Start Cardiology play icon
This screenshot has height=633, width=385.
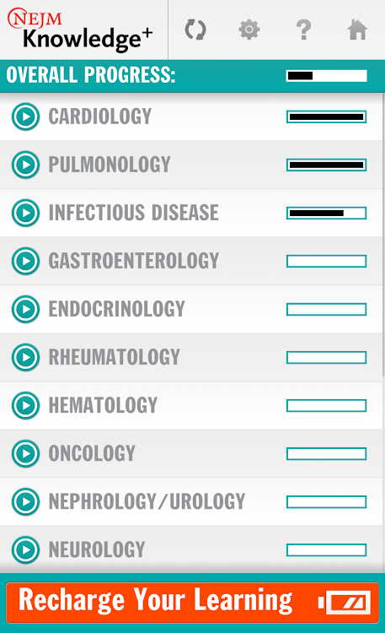(25, 116)
